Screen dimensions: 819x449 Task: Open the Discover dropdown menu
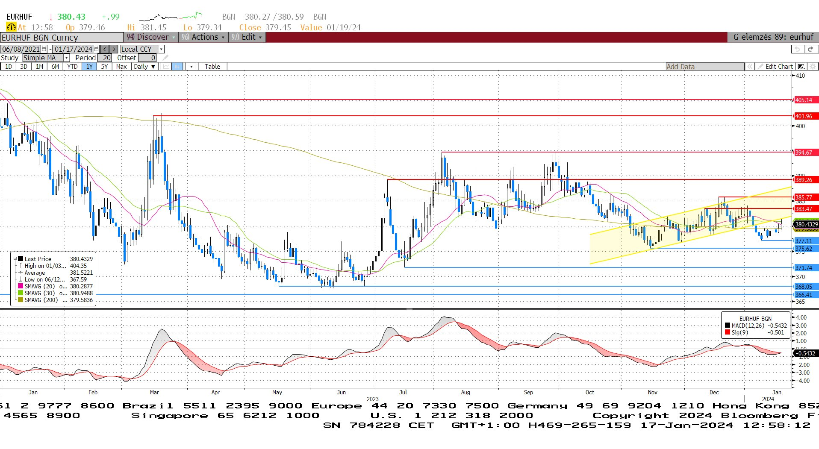tap(151, 37)
